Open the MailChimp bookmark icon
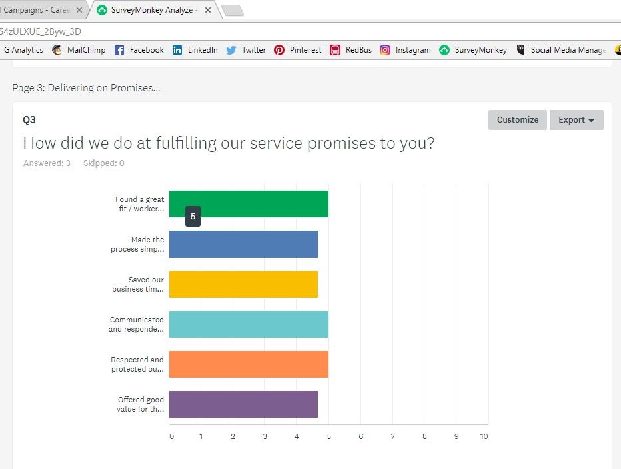 click(x=57, y=50)
